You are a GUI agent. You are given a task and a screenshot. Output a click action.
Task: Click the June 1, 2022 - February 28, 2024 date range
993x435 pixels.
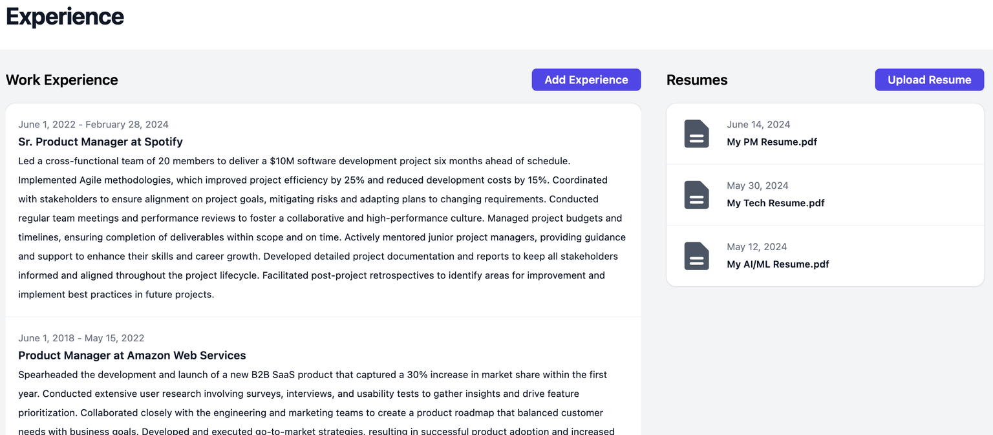93,125
